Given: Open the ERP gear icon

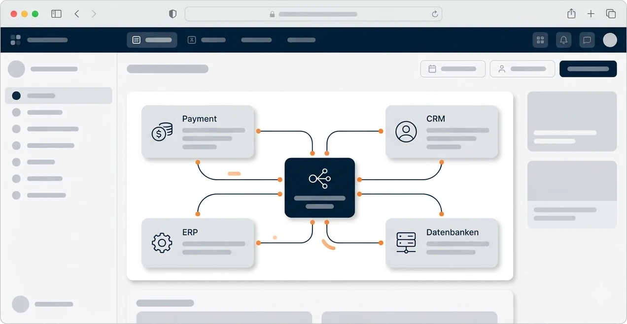Looking at the screenshot, I should tap(162, 243).
